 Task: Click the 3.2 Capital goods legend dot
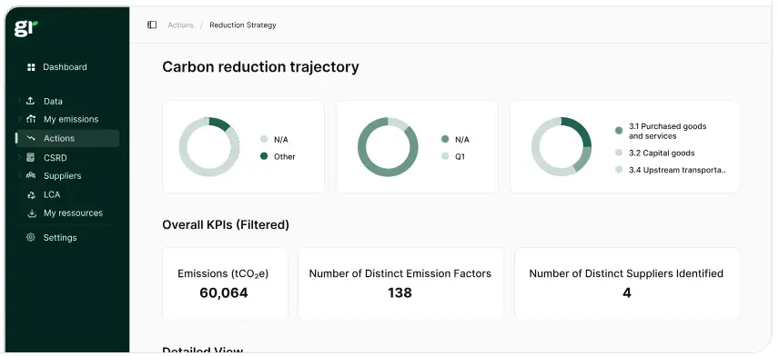(619, 153)
